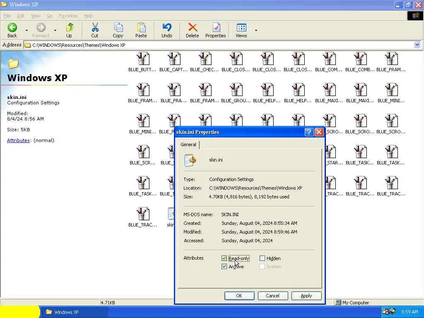The height and width of the screenshot is (318, 424).
Task: Copy the selected file using toolbar Copy
Action: point(118,30)
